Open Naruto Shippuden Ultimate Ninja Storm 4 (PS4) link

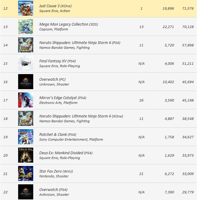pyautogui.click(x=80, y=43)
